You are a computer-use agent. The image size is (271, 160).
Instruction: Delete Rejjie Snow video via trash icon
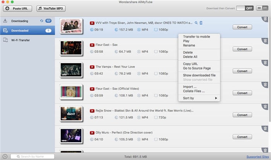(265, 107)
